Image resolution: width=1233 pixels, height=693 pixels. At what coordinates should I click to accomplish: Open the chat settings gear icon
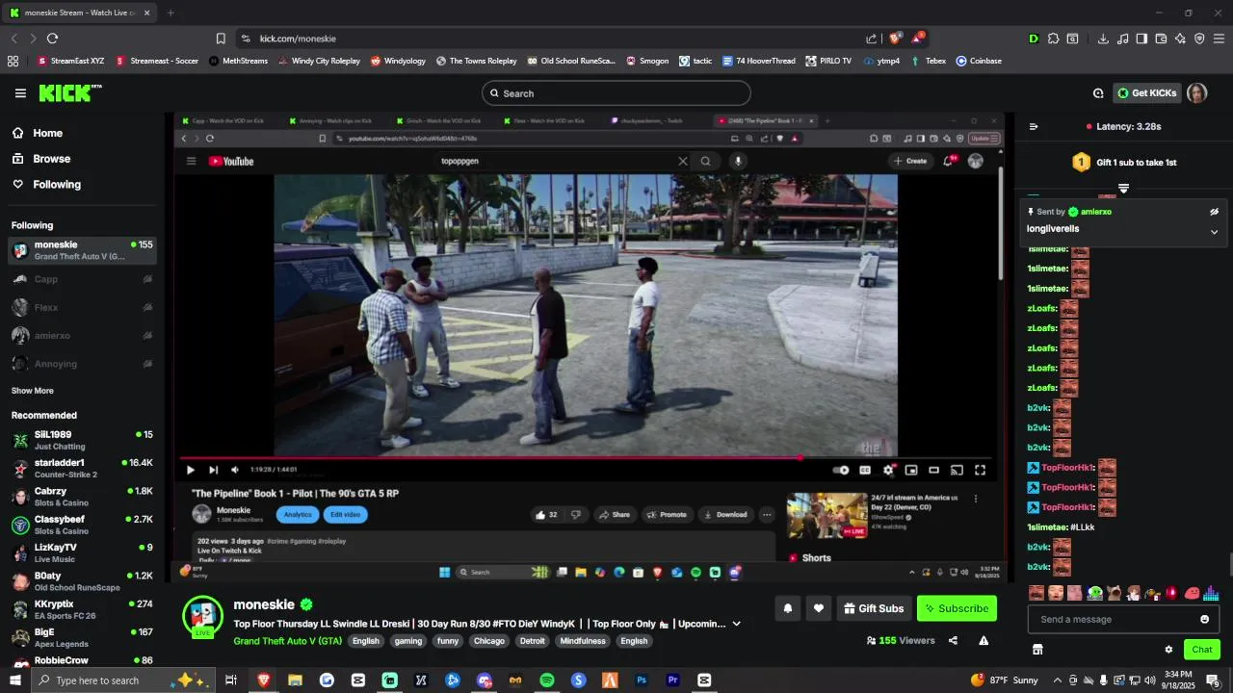(x=1168, y=650)
